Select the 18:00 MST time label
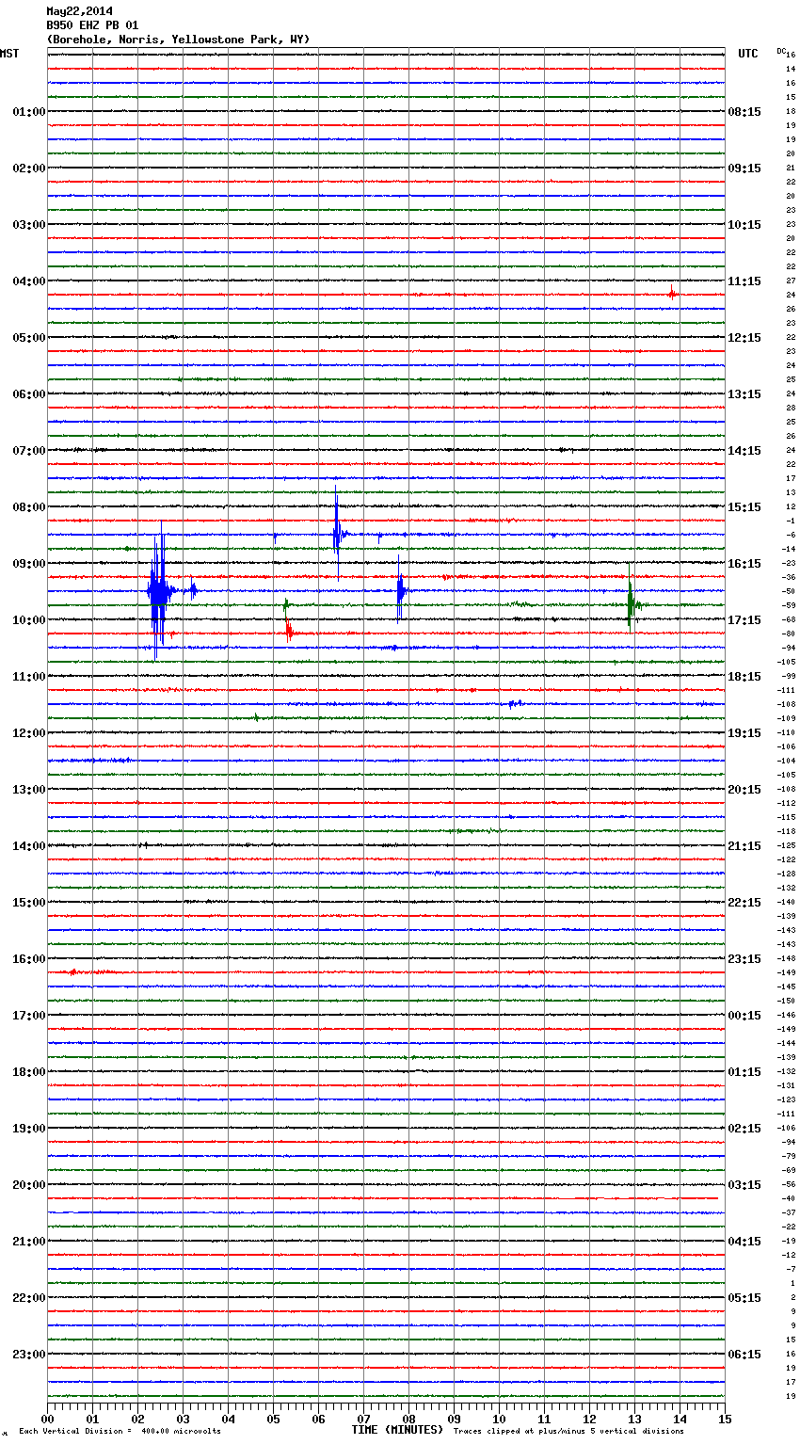This screenshot has width=800, height=1444. pos(28,1071)
